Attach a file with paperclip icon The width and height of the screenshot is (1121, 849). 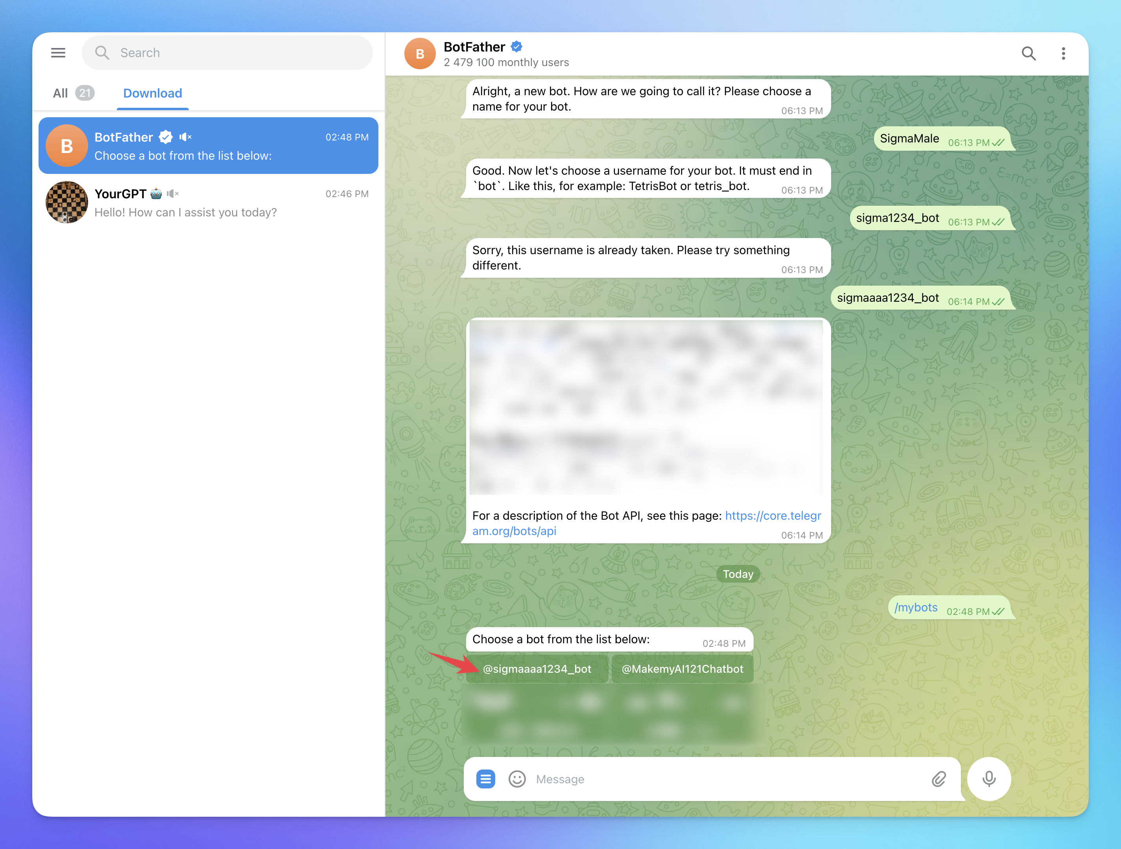tap(938, 779)
